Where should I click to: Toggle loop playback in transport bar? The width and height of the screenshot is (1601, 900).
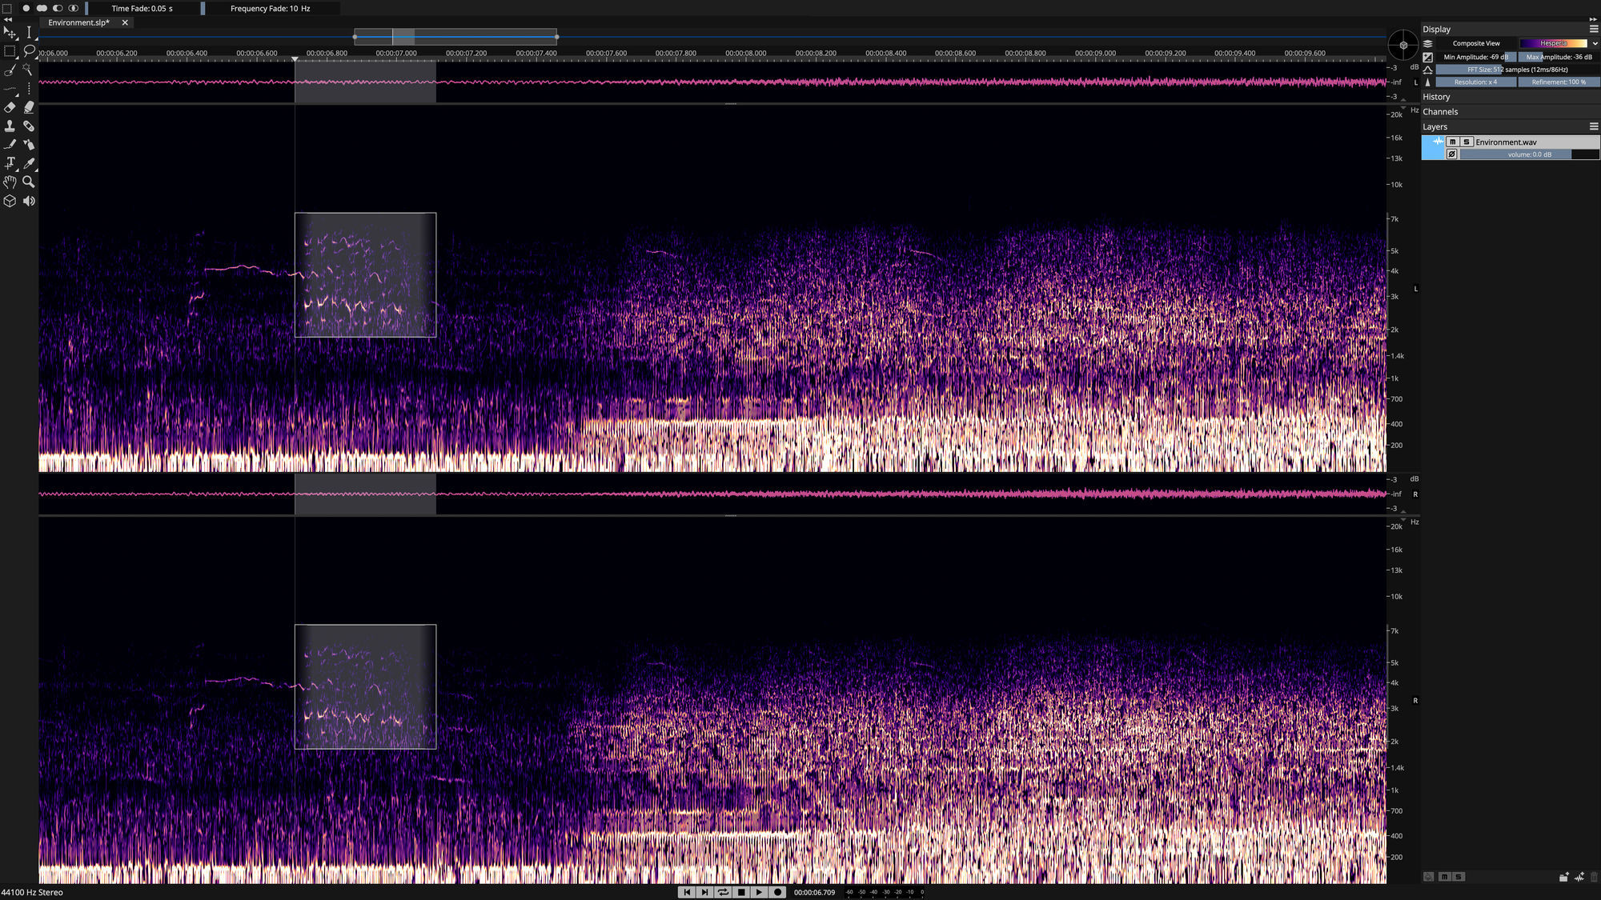click(723, 892)
